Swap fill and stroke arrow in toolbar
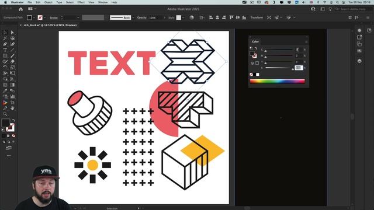Viewport: 374px width, 210px height. [x=13, y=121]
